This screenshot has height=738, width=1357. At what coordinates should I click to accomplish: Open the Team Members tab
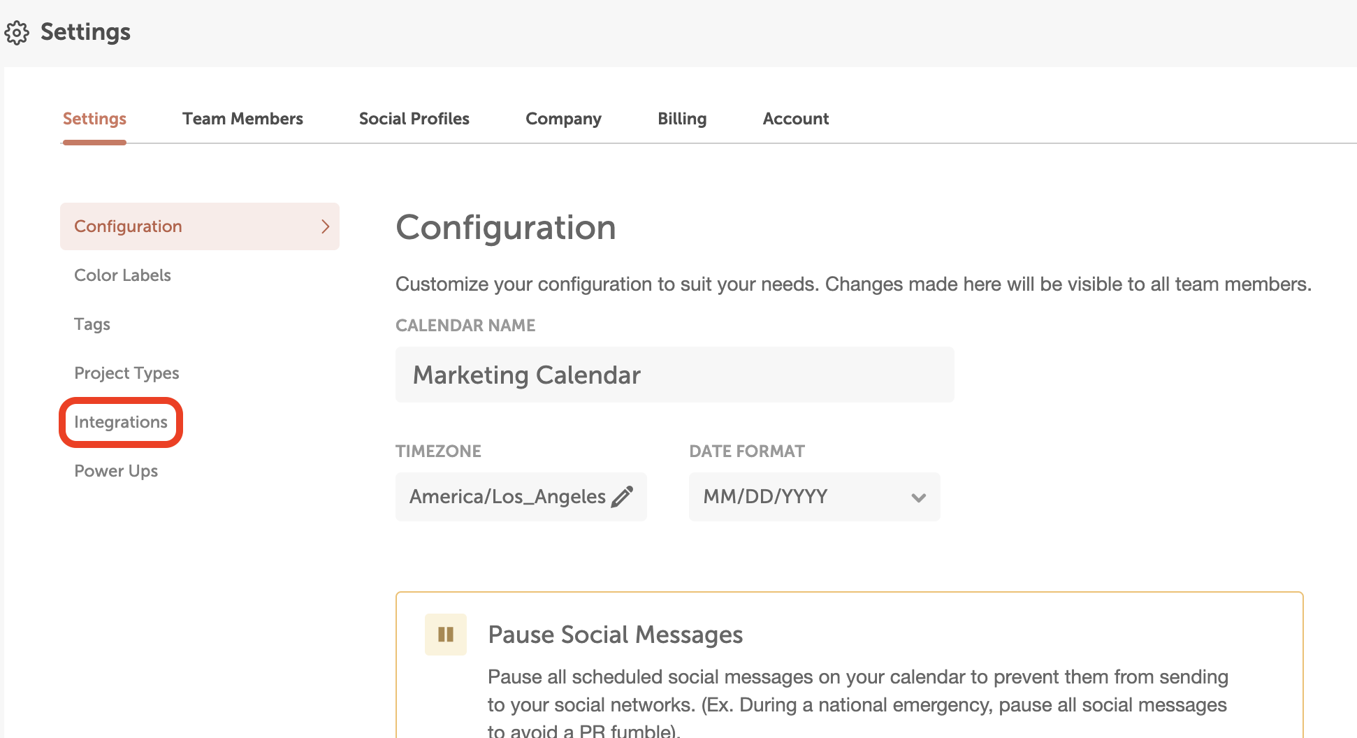[x=242, y=119]
